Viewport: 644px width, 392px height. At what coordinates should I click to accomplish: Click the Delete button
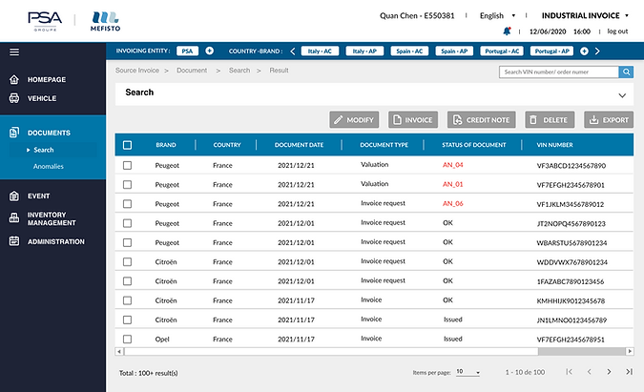pos(550,119)
